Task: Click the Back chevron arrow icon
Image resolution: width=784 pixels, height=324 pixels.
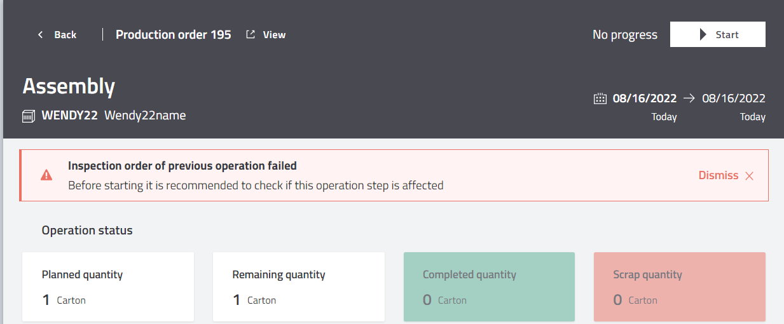Action: pos(41,35)
